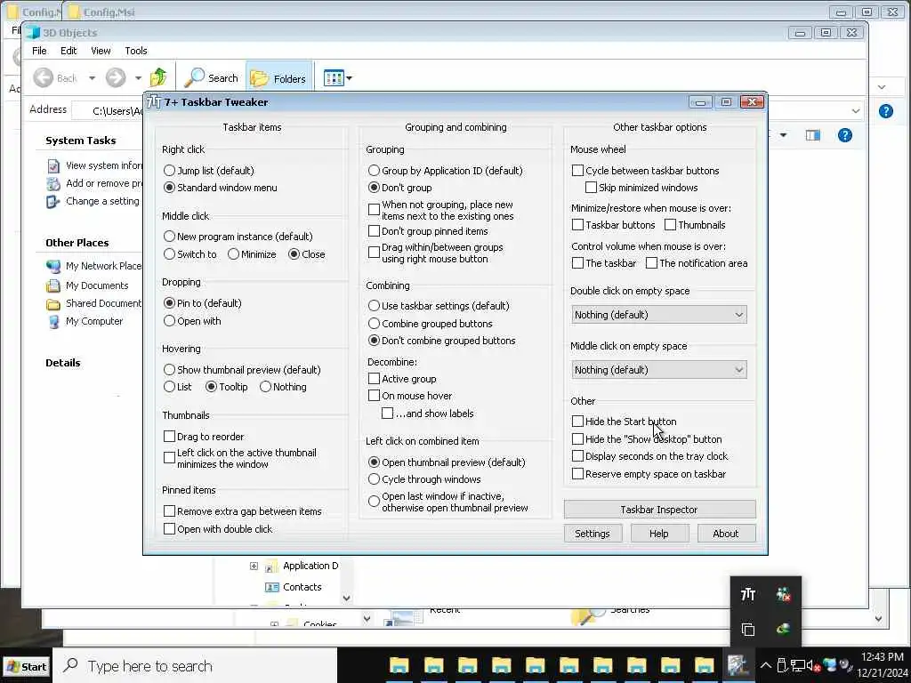The width and height of the screenshot is (911, 683).
Task: Enable Drag to reorder thumbnails
Action: 169,436
